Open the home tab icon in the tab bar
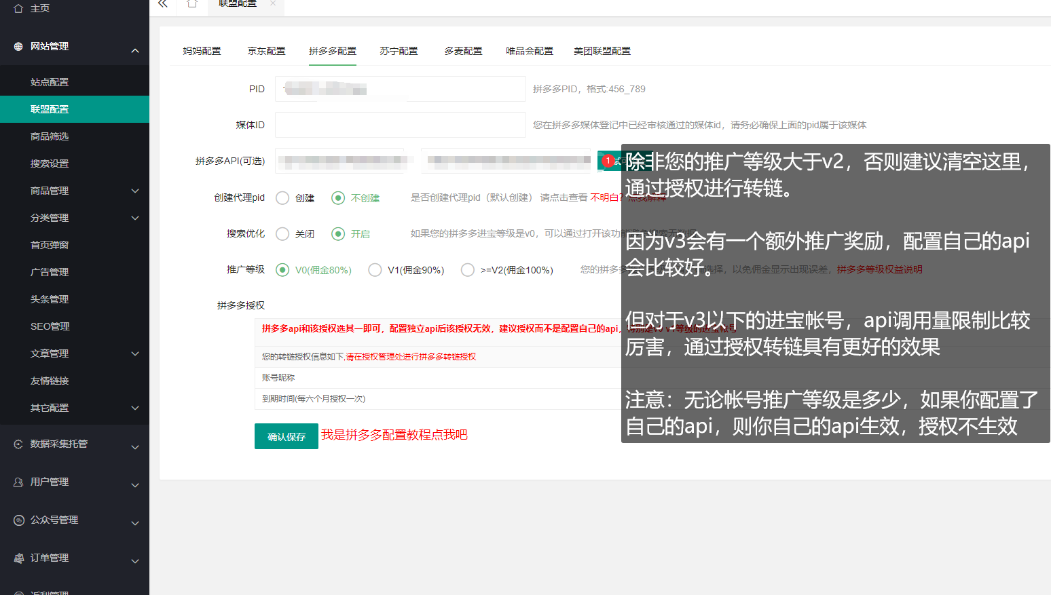Image resolution: width=1051 pixels, height=595 pixels. coord(192,3)
